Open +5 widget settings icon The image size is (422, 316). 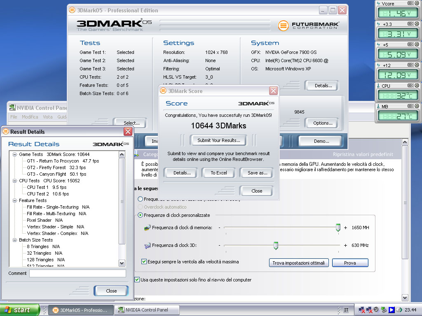coord(410,44)
